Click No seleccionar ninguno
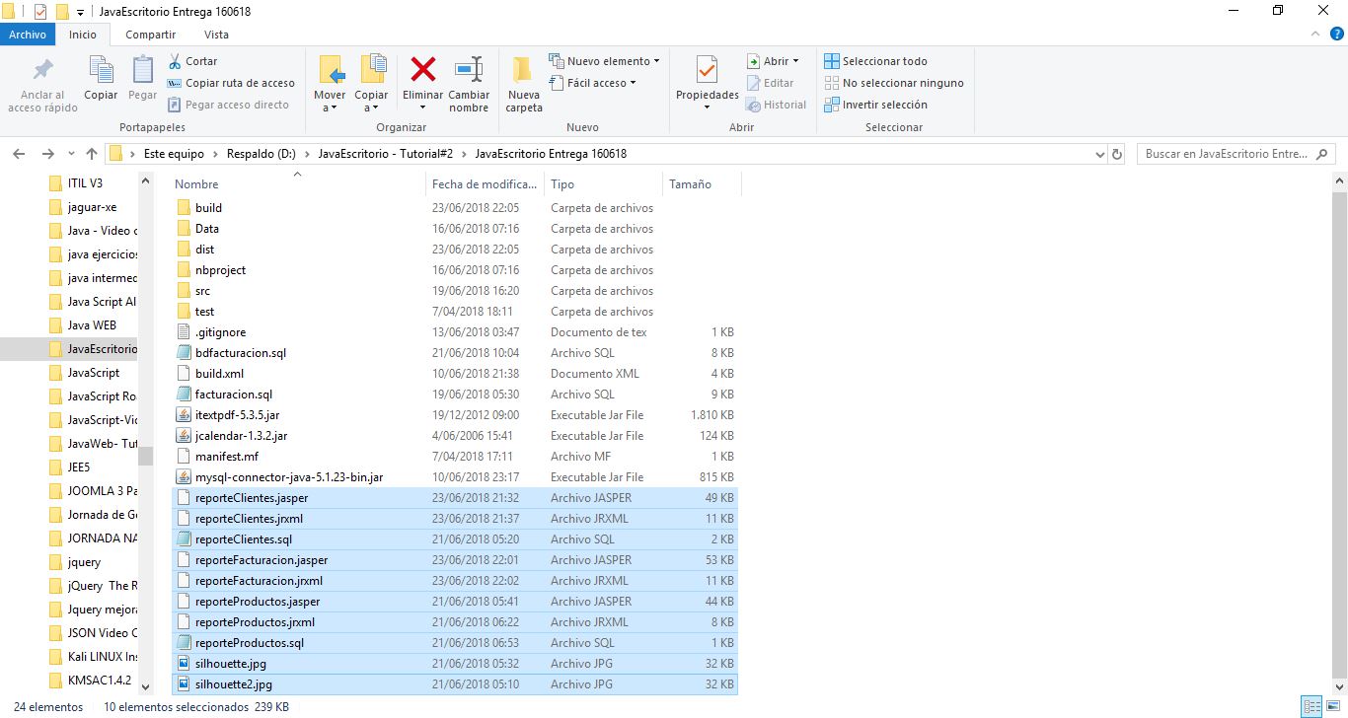 click(894, 83)
